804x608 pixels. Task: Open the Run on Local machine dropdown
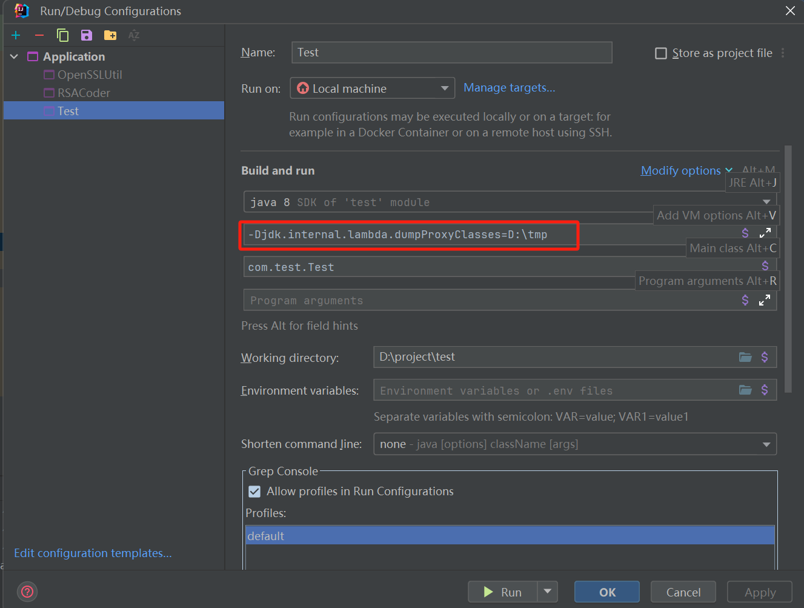(x=372, y=89)
